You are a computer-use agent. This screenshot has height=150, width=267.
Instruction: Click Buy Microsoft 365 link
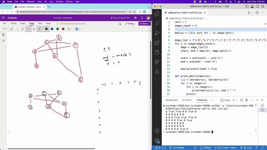(120, 17)
